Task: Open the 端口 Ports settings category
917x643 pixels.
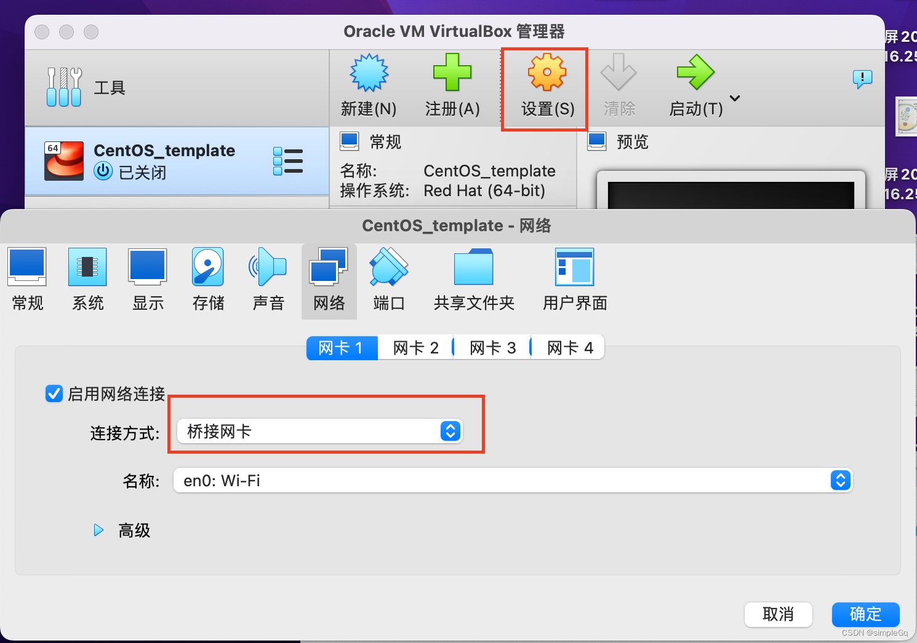Action: tap(389, 280)
